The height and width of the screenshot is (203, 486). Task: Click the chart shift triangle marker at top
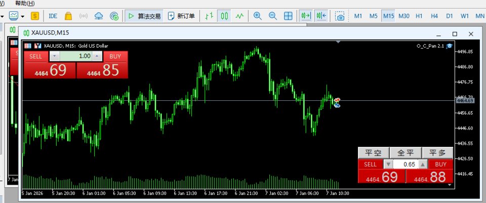339,42
